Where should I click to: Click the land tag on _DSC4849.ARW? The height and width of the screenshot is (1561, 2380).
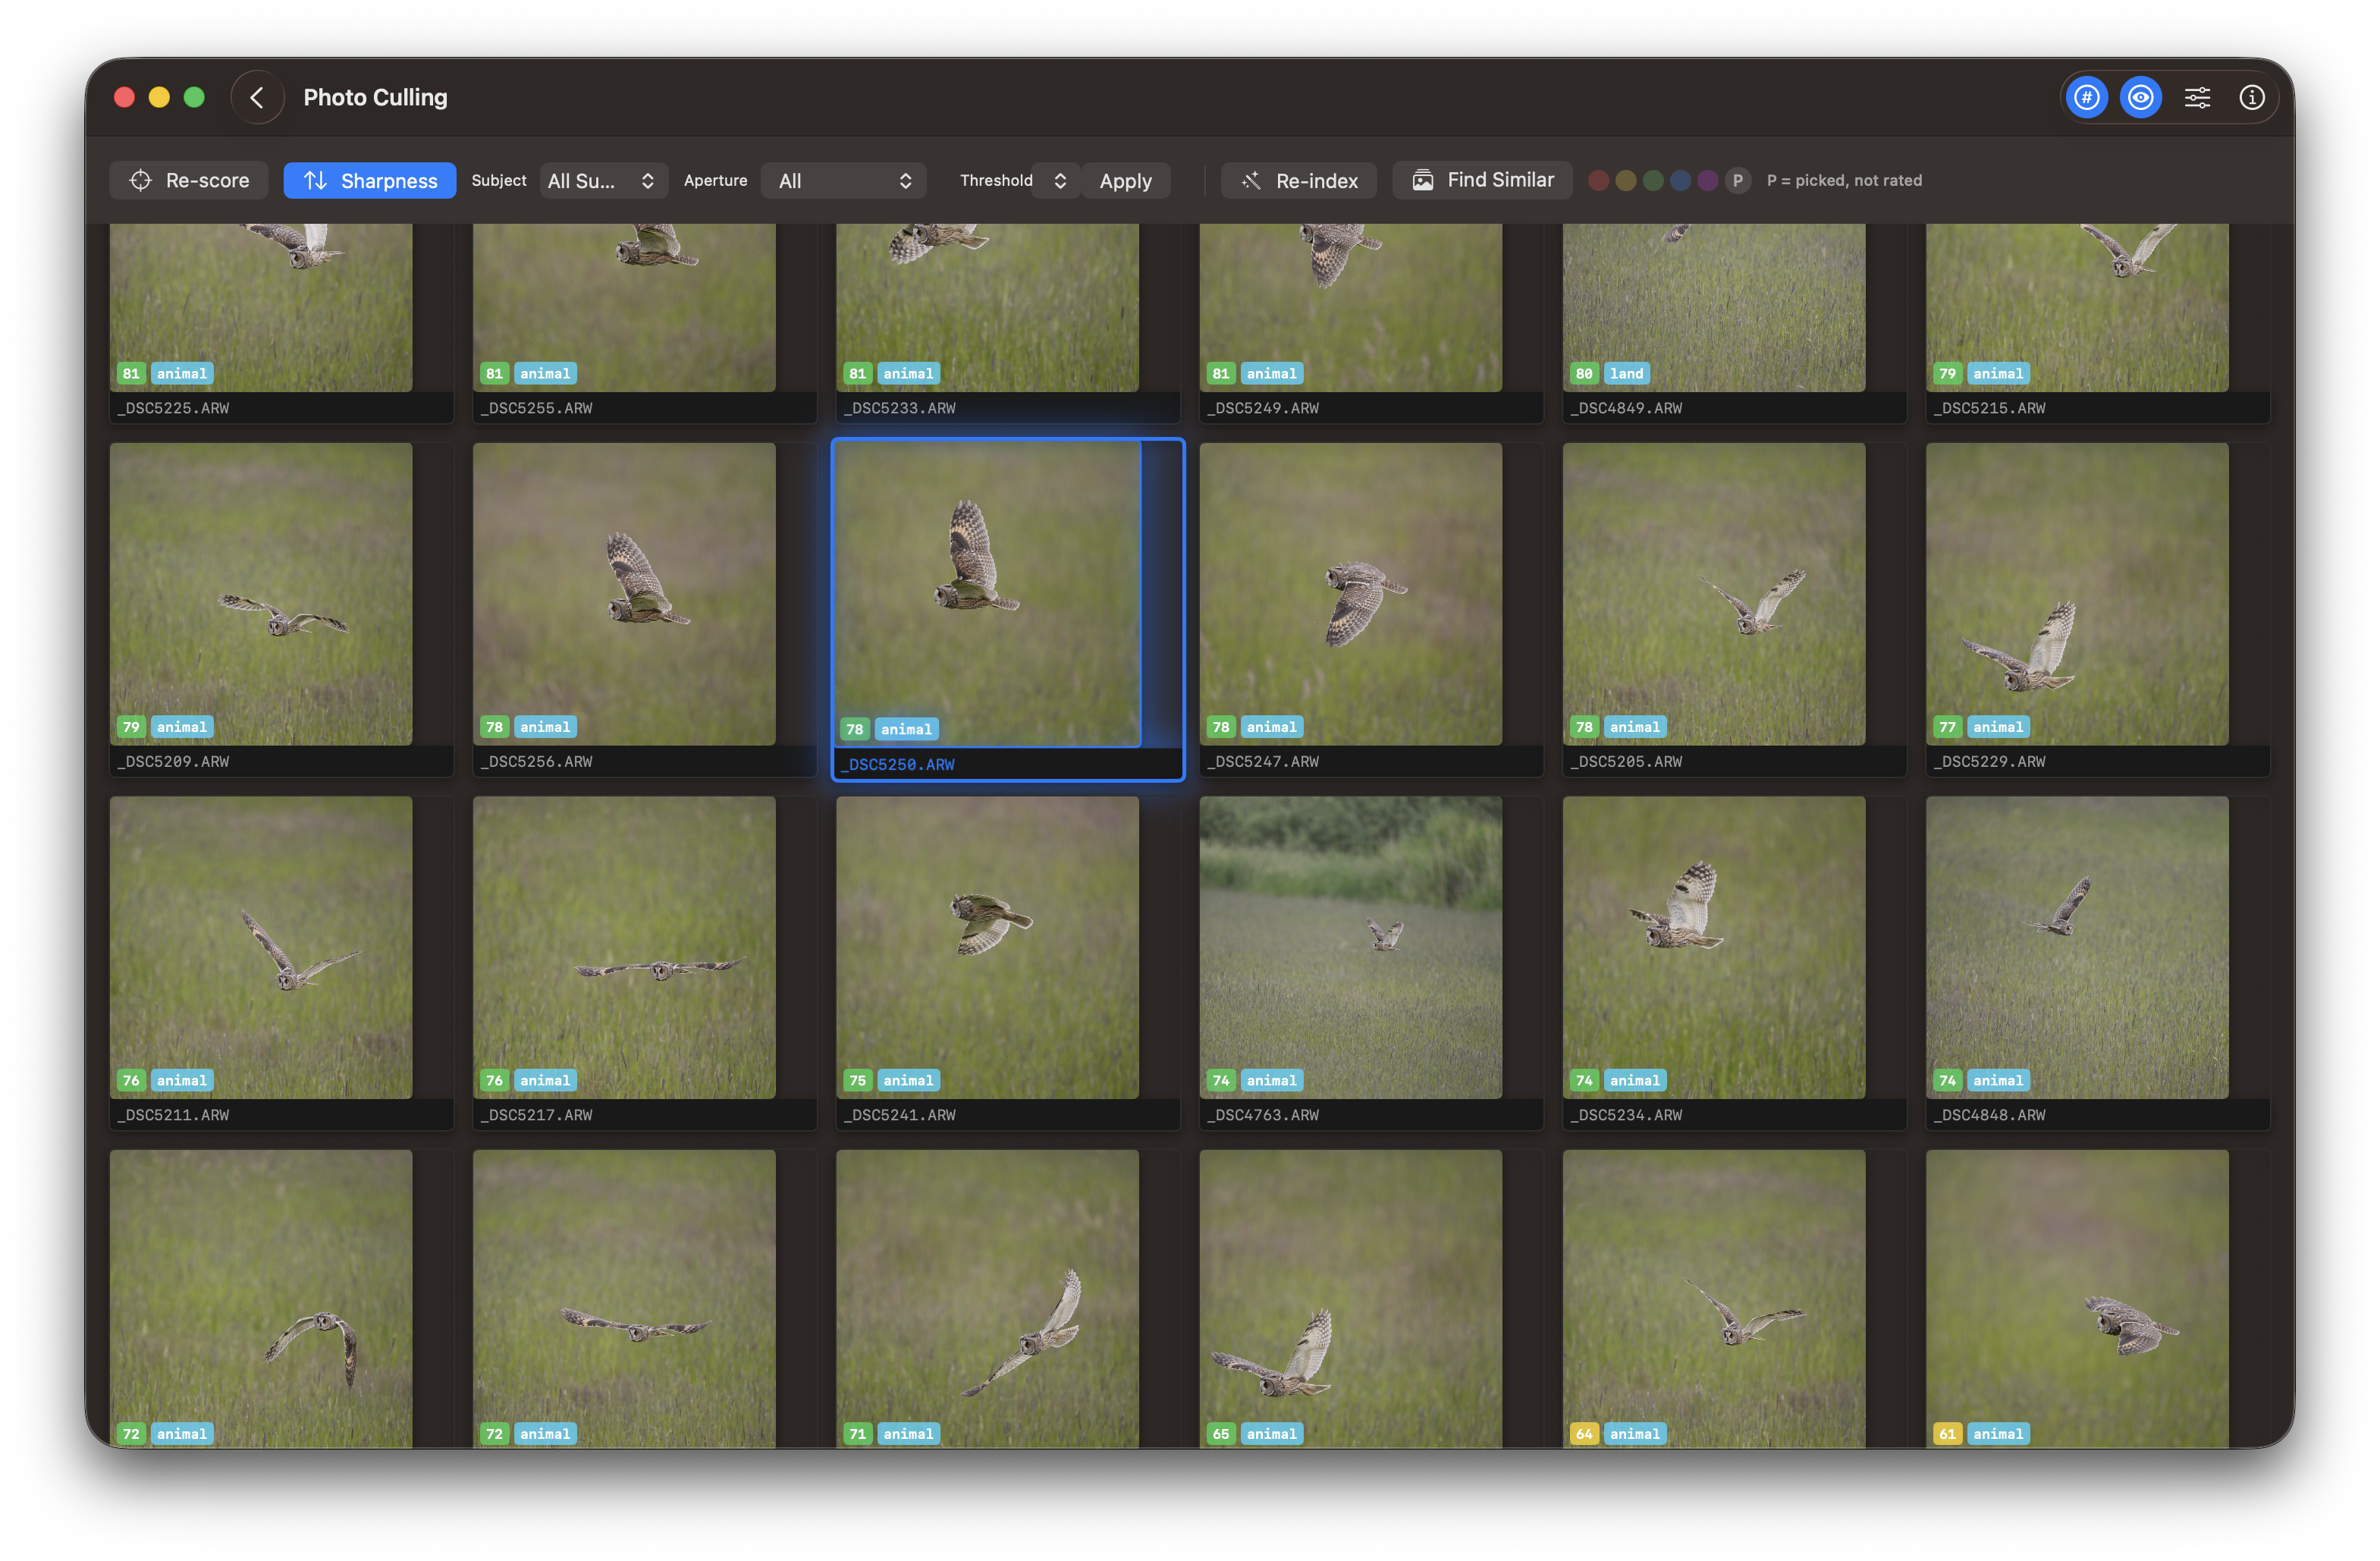coord(1626,374)
